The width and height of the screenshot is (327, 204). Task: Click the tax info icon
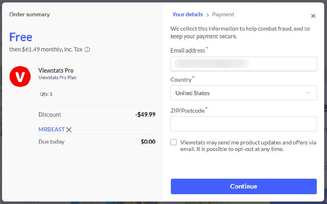pos(87,50)
